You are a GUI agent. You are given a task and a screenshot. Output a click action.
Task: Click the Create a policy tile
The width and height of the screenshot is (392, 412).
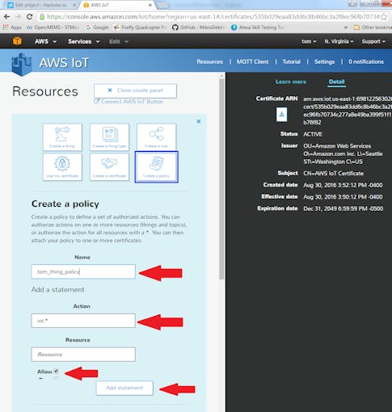156,166
